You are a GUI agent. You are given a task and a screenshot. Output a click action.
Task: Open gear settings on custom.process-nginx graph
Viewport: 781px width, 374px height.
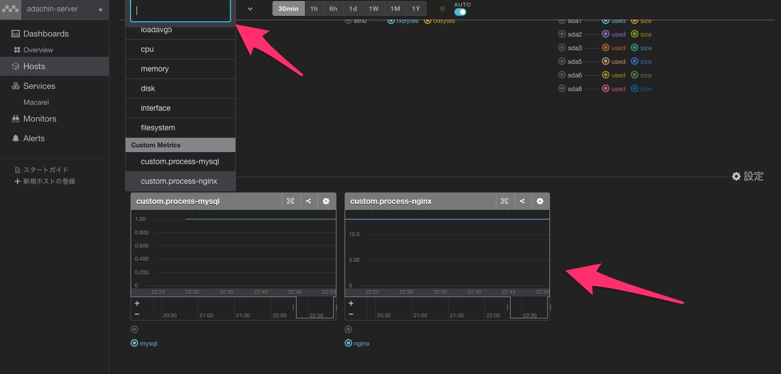[540, 201]
